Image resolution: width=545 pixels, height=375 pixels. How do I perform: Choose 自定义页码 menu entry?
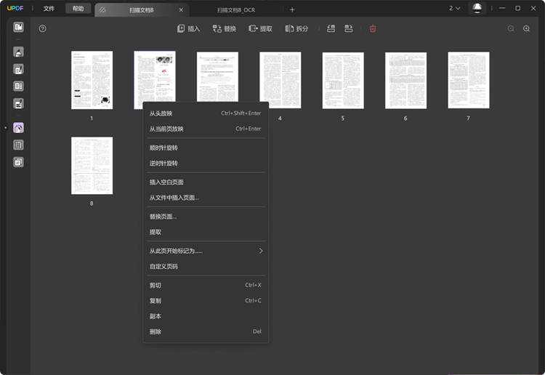(x=206, y=266)
